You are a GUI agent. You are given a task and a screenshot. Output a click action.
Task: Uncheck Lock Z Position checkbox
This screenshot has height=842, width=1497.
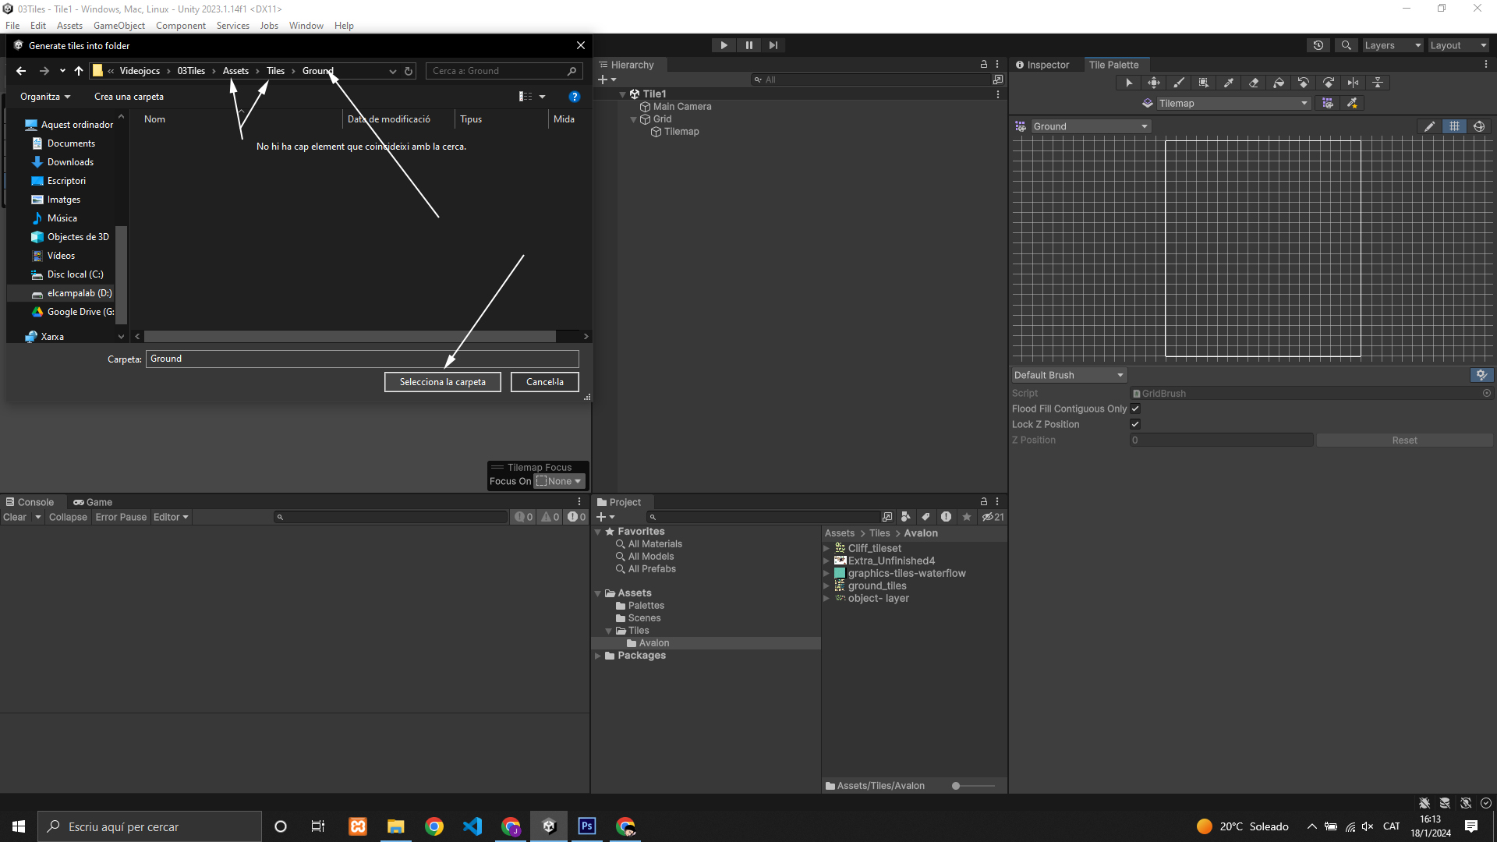coord(1135,424)
